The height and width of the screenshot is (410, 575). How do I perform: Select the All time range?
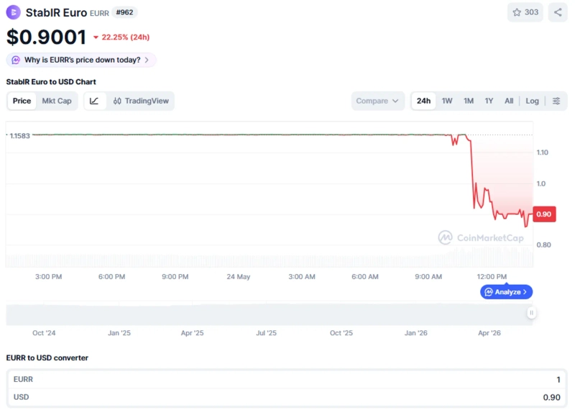point(509,101)
